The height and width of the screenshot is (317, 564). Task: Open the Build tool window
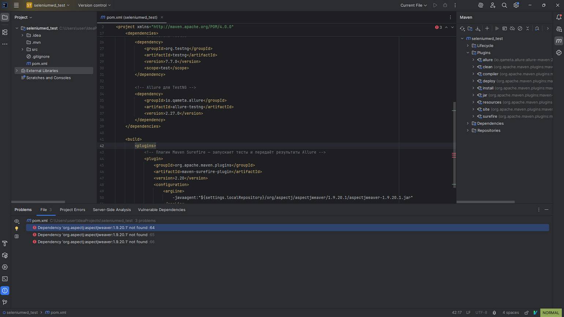pyautogui.click(x=5, y=243)
